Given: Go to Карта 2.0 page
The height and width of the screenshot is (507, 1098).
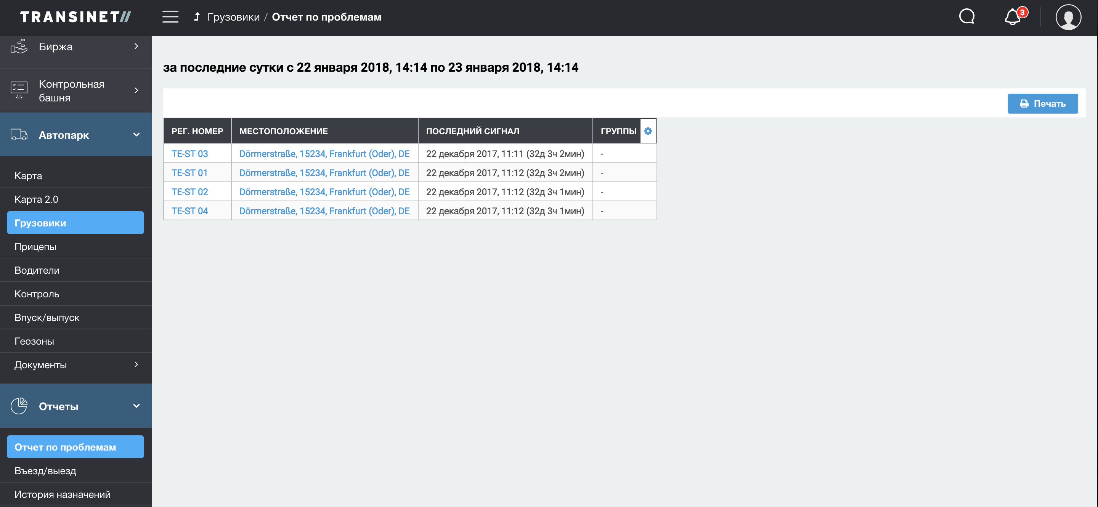Looking at the screenshot, I should pos(36,199).
